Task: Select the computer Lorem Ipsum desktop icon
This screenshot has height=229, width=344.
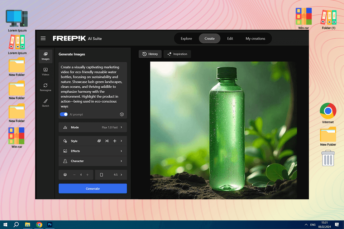Action: (17, 21)
